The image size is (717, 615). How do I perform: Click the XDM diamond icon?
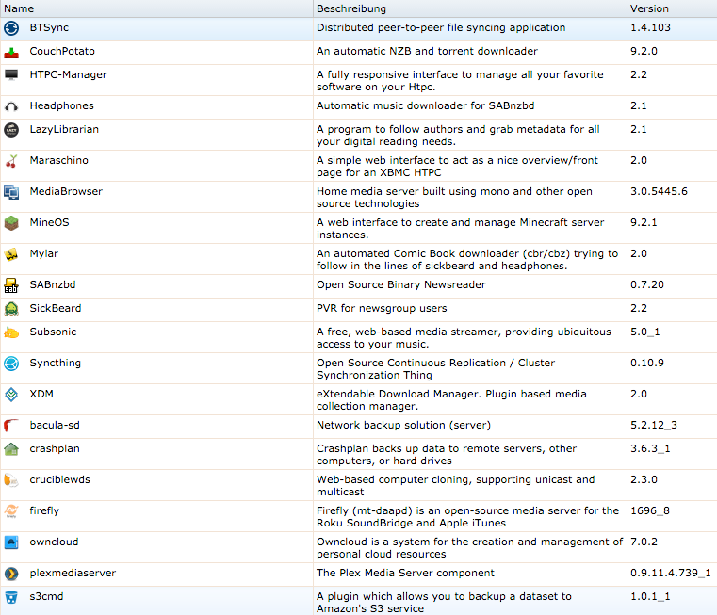click(11, 395)
